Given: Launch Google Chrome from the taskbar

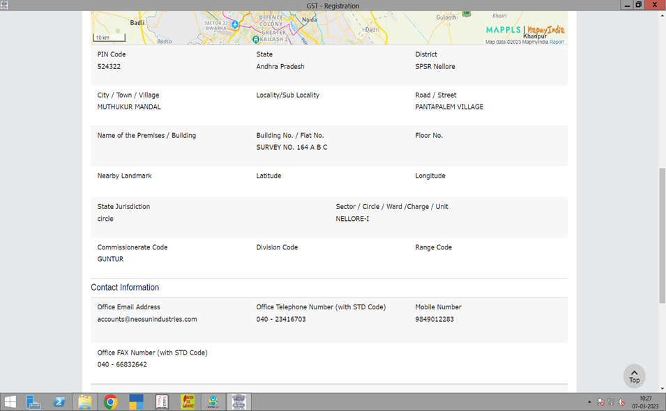Looking at the screenshot, I should (x=110, y=402).
